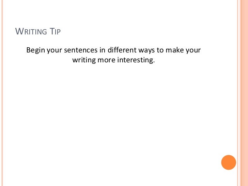Click the word in before different
Viewport: 248px width, 186px height.
(102, 51)
